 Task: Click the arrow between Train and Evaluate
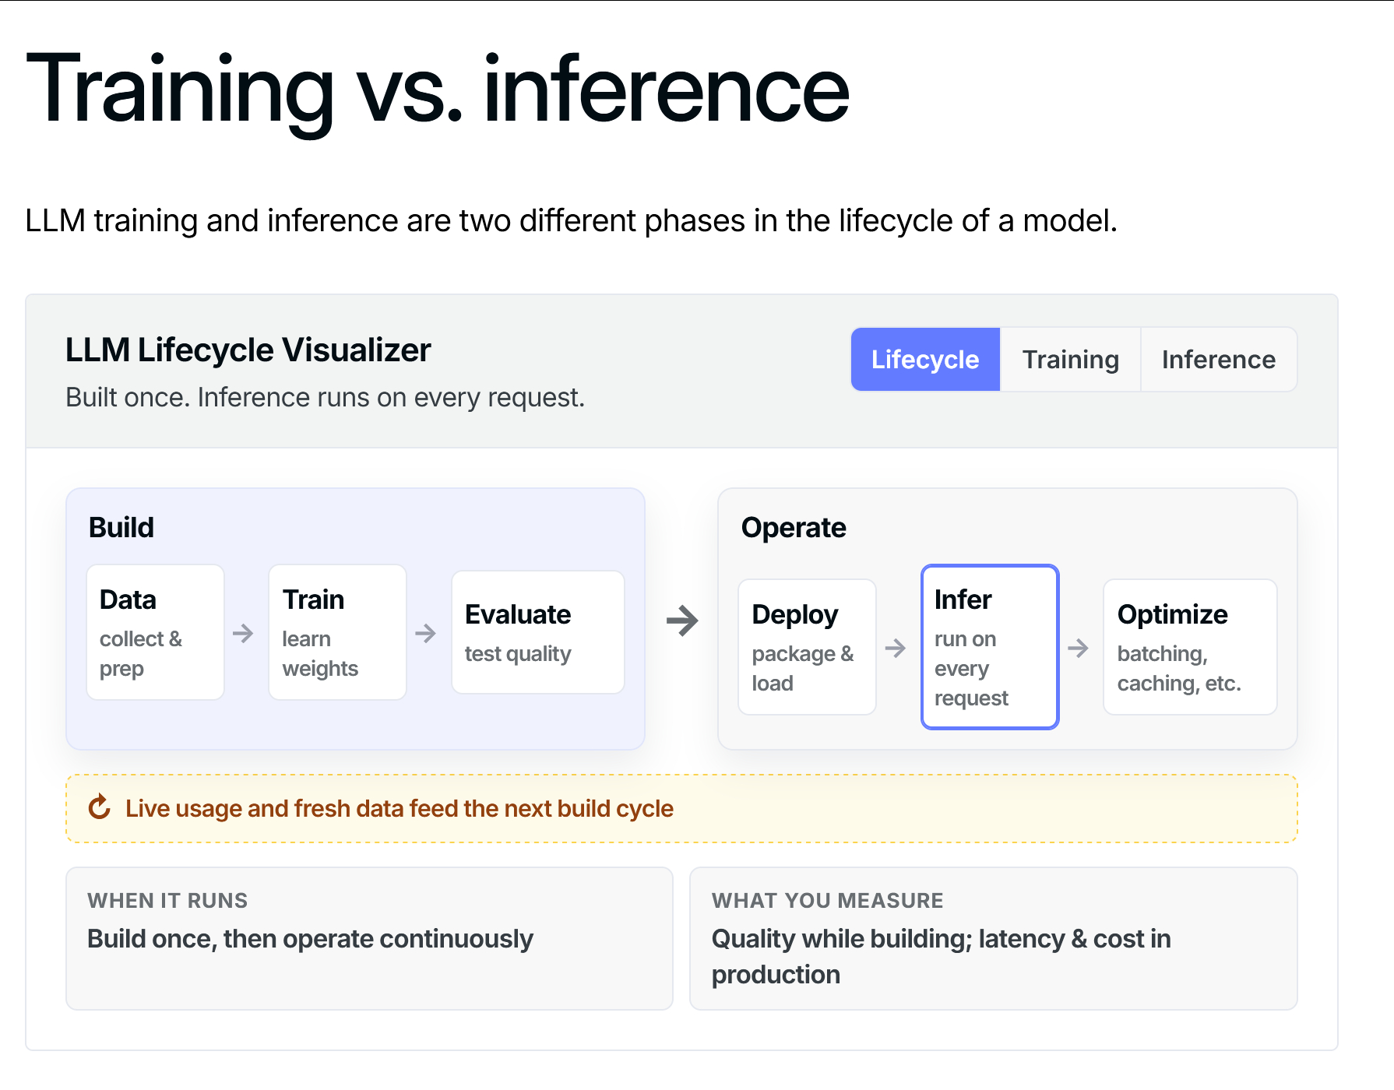point(425,633)
